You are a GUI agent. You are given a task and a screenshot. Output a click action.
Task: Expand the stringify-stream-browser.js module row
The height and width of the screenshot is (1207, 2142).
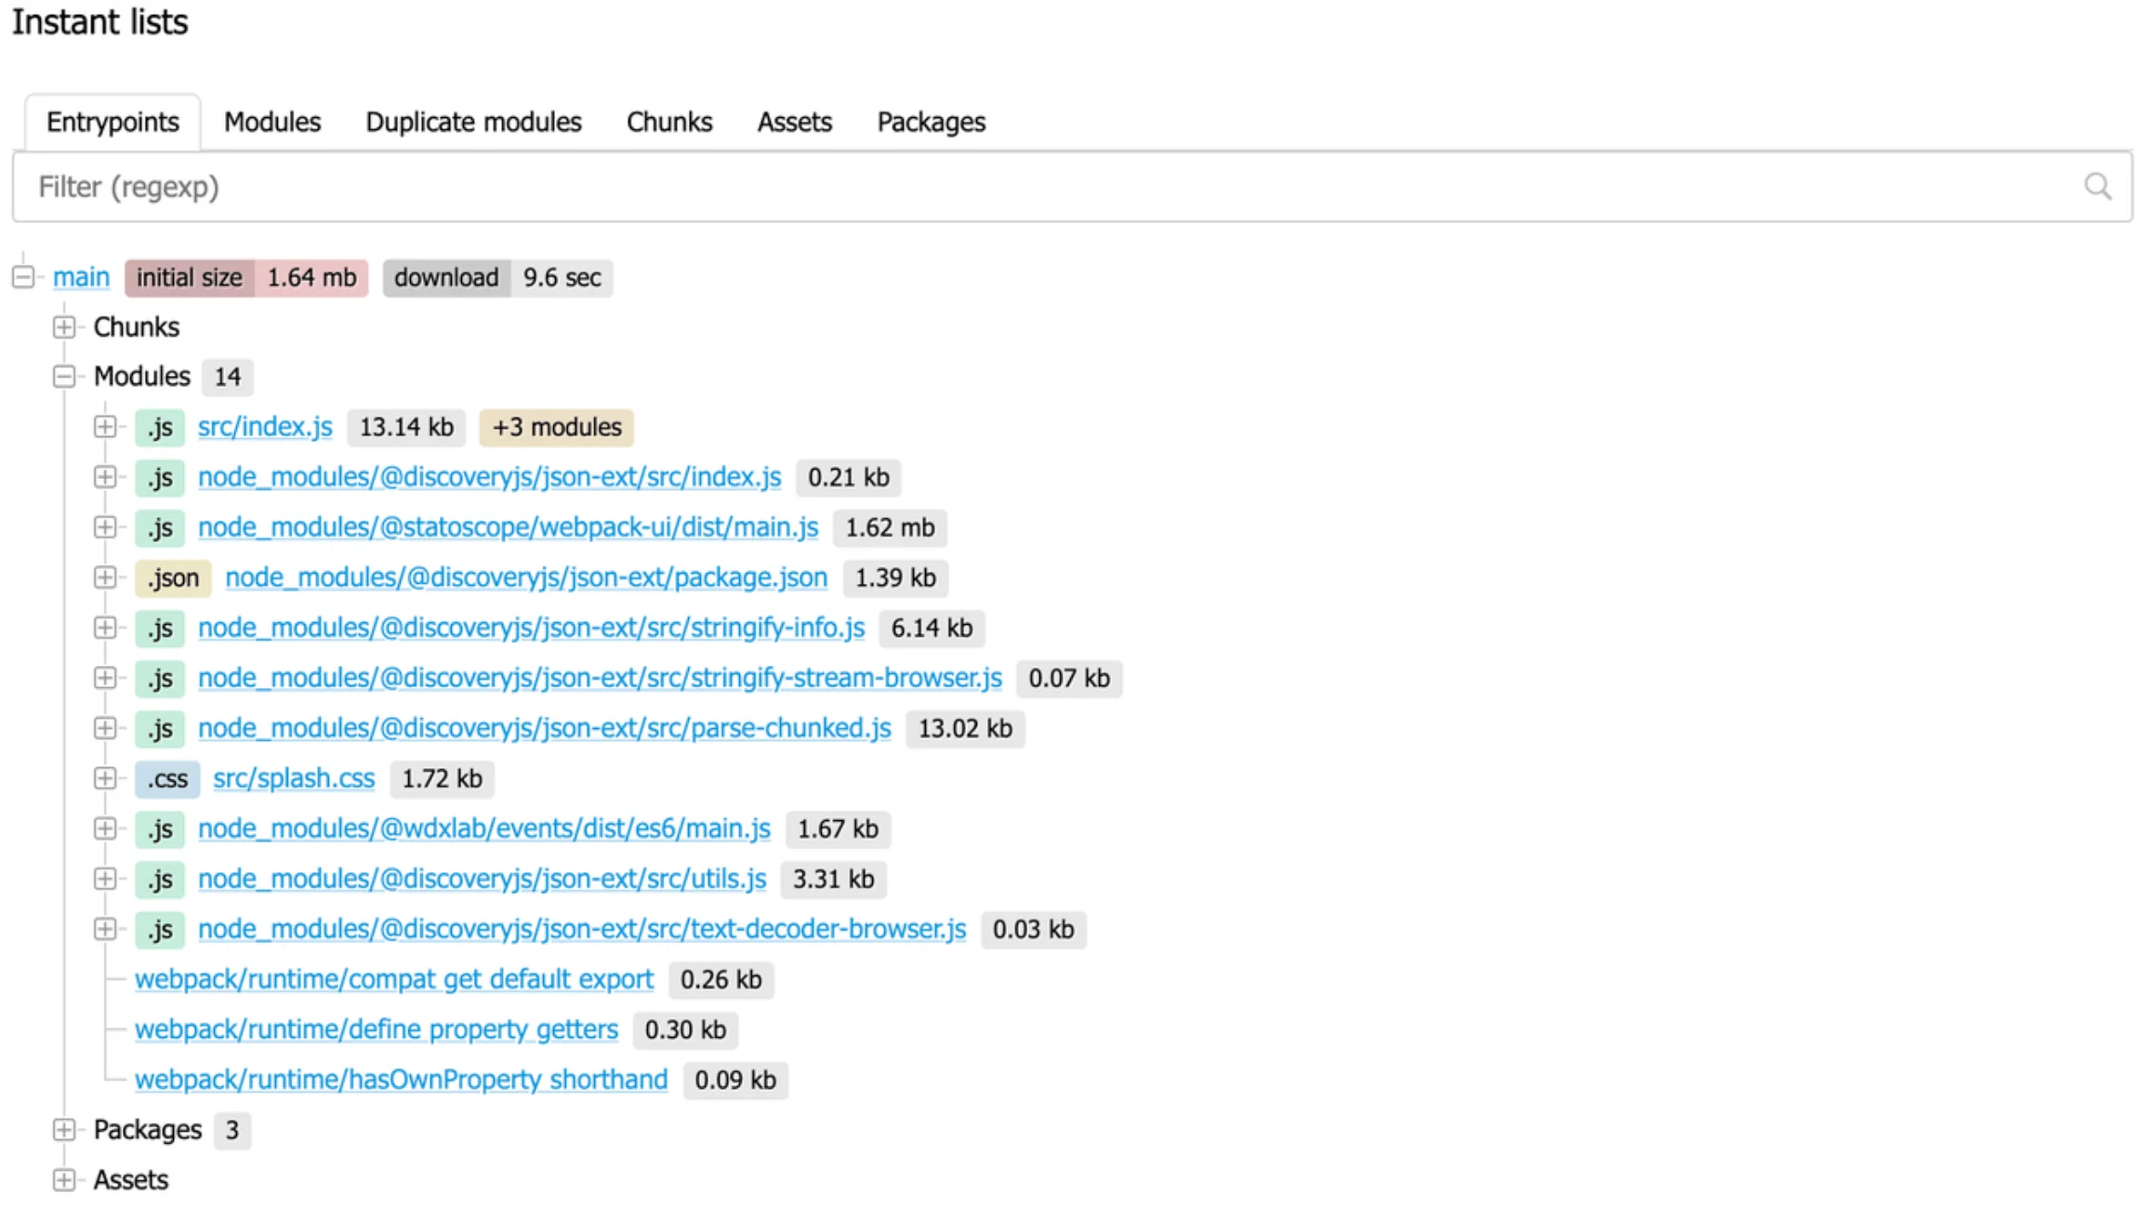click(x=105, y=678)
